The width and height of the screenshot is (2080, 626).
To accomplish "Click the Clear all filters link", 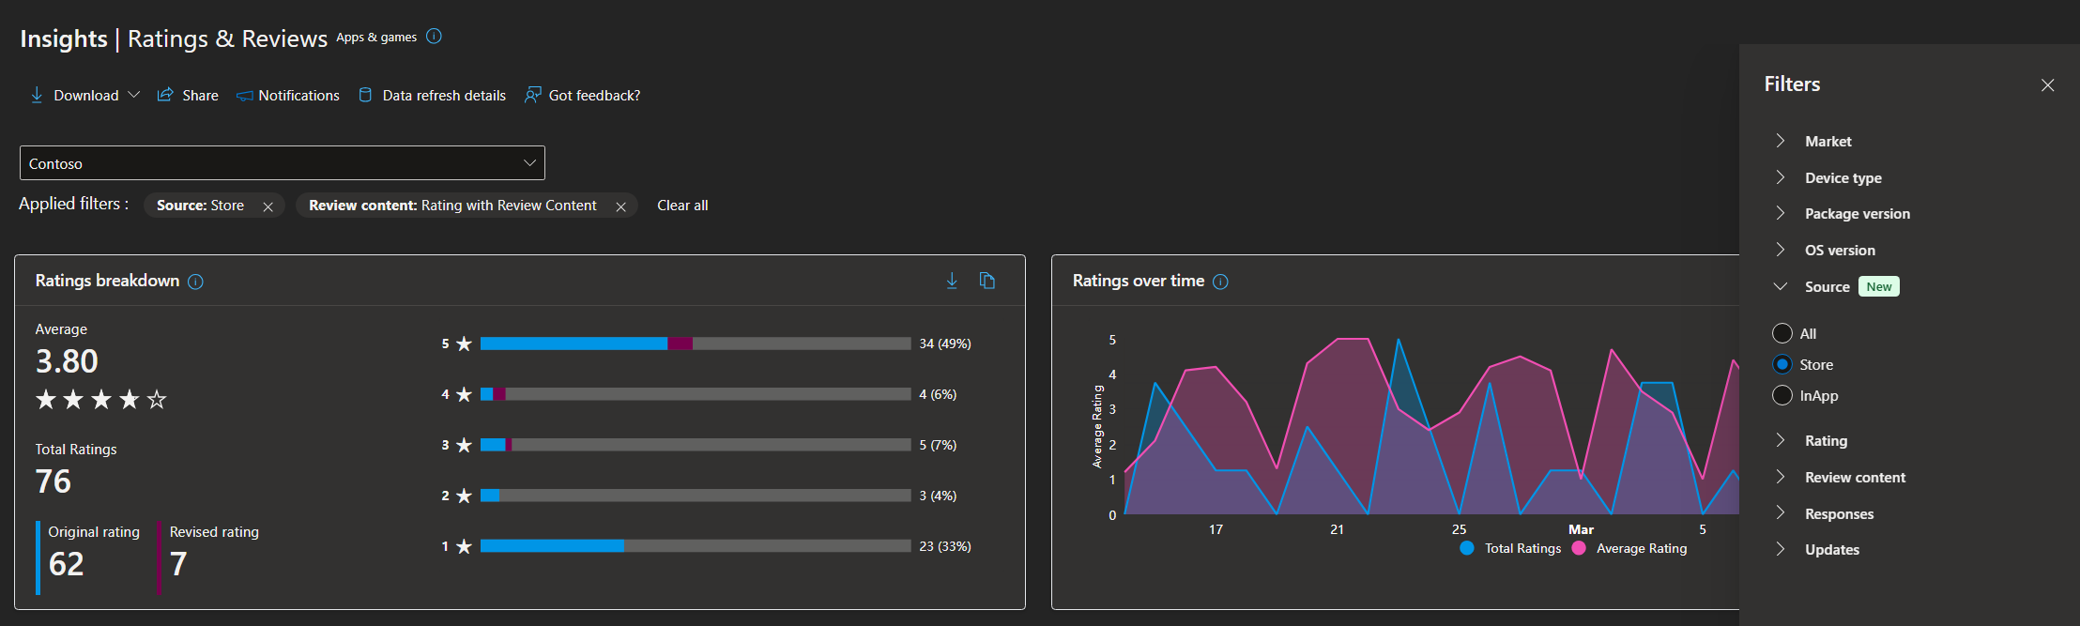I will [682, 206].
